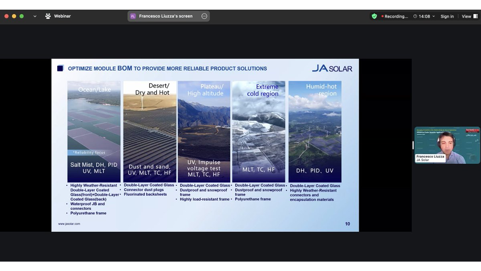Open more options for Francesco Liuzza's screen
The height and width of the screenshot is (271, 481).
[204, 16]
